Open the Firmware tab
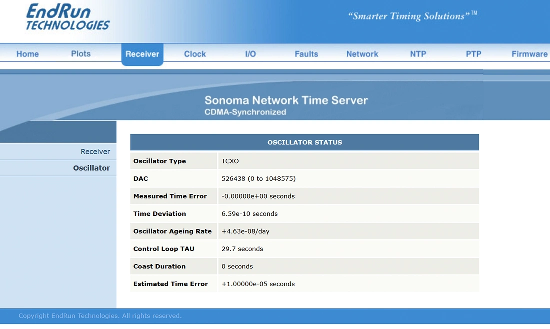This screenshot has width=550, height=329. [x=529, y=54]
